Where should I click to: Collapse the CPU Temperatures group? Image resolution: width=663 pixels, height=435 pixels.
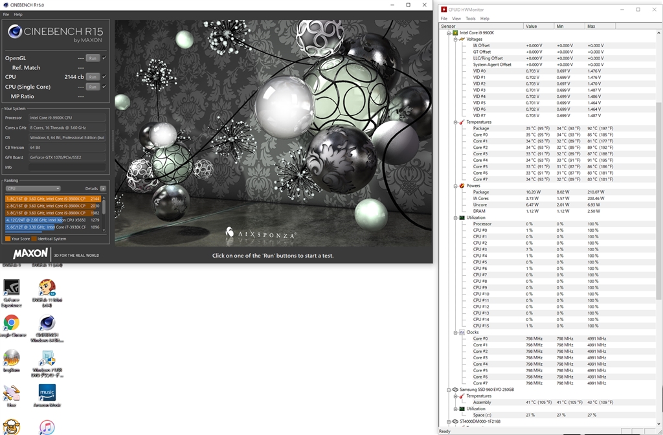pos(455,122)
